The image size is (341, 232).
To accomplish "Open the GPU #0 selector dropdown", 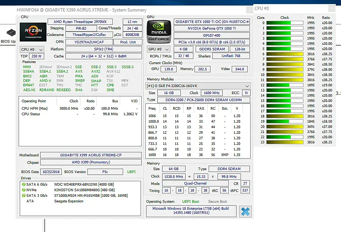I will click(x=158, y=49).
